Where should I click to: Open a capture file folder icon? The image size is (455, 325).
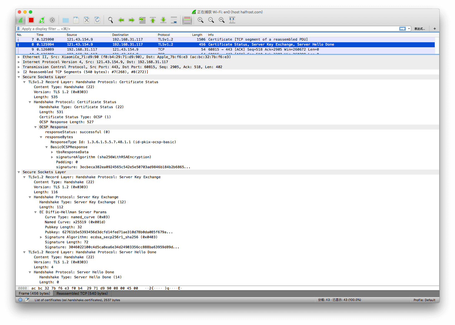[66, 20]
